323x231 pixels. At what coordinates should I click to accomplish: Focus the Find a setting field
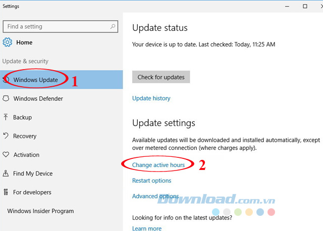[61, 26]
